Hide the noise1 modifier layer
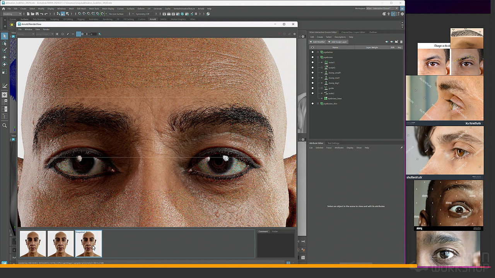Image resolution: width=495 pixels, height=278 pixels. [312, 63]
